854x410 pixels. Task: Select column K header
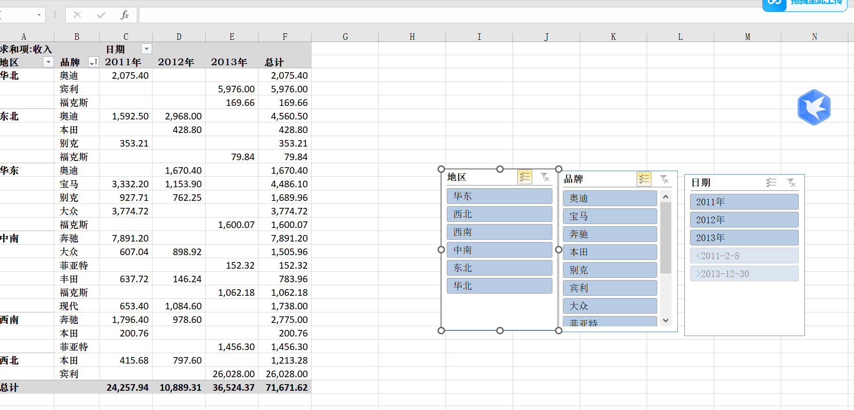coord(613,36)
